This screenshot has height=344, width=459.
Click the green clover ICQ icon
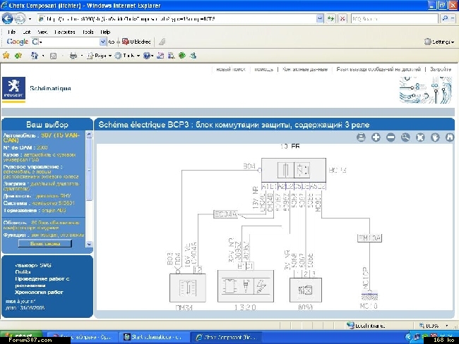[182, 55]
